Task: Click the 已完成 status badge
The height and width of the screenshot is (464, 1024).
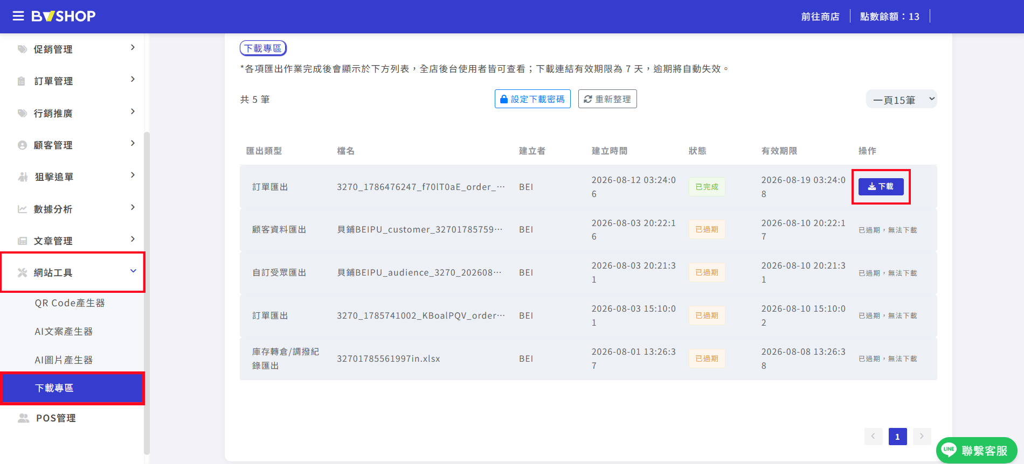Action: [x=707, y=187]
